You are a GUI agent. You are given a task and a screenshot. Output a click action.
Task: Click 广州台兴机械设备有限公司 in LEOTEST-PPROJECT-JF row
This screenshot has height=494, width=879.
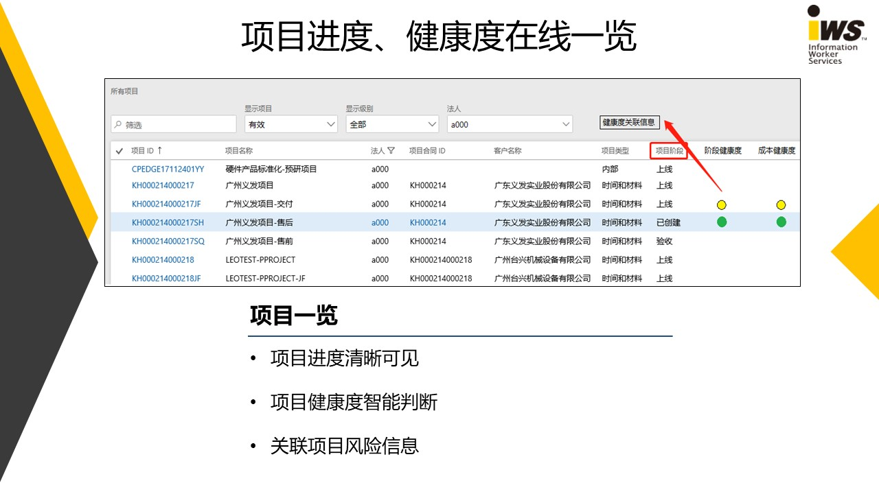pyautogui.click(x=543, y=278)
